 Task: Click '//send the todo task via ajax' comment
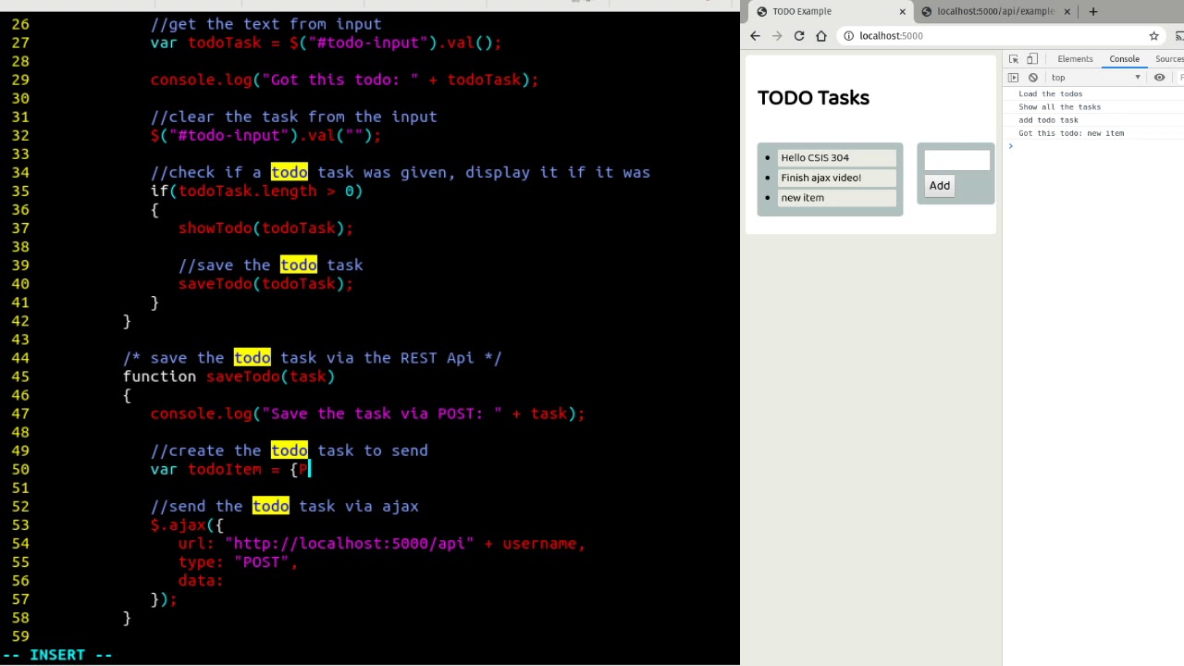[x=284, y=507]
